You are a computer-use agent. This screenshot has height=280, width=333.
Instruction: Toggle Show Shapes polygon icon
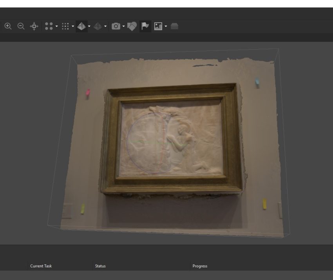pyautogui.click(x=132, y=26)
